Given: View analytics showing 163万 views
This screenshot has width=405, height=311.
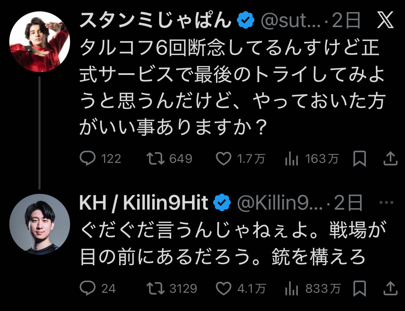Looking at the screenshot, I should (291, 158).
